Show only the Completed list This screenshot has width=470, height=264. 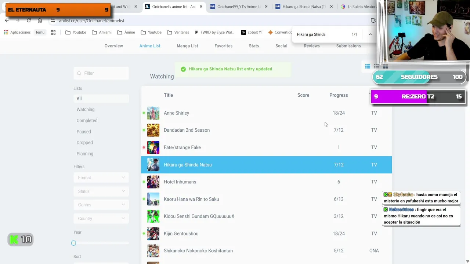pos(87,121)
